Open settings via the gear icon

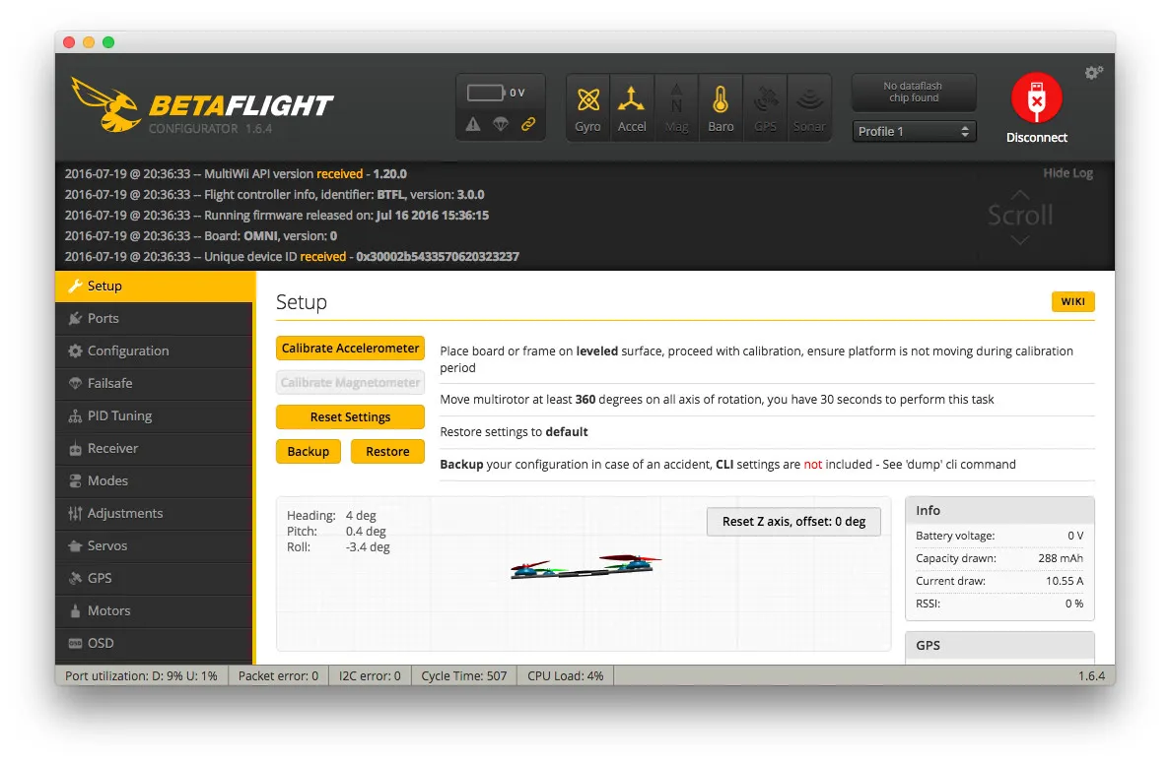point(1093,73)
